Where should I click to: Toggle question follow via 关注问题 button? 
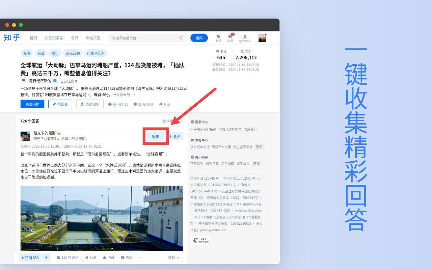click(x=32, y=104)
